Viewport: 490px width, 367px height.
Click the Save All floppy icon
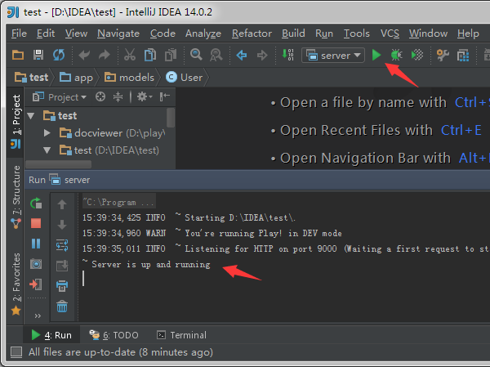pos(38,55)
